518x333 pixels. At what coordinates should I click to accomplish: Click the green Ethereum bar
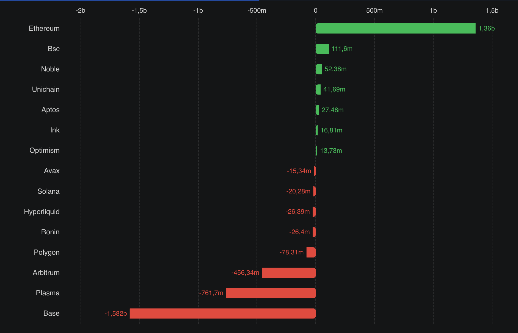pos(395,29)
